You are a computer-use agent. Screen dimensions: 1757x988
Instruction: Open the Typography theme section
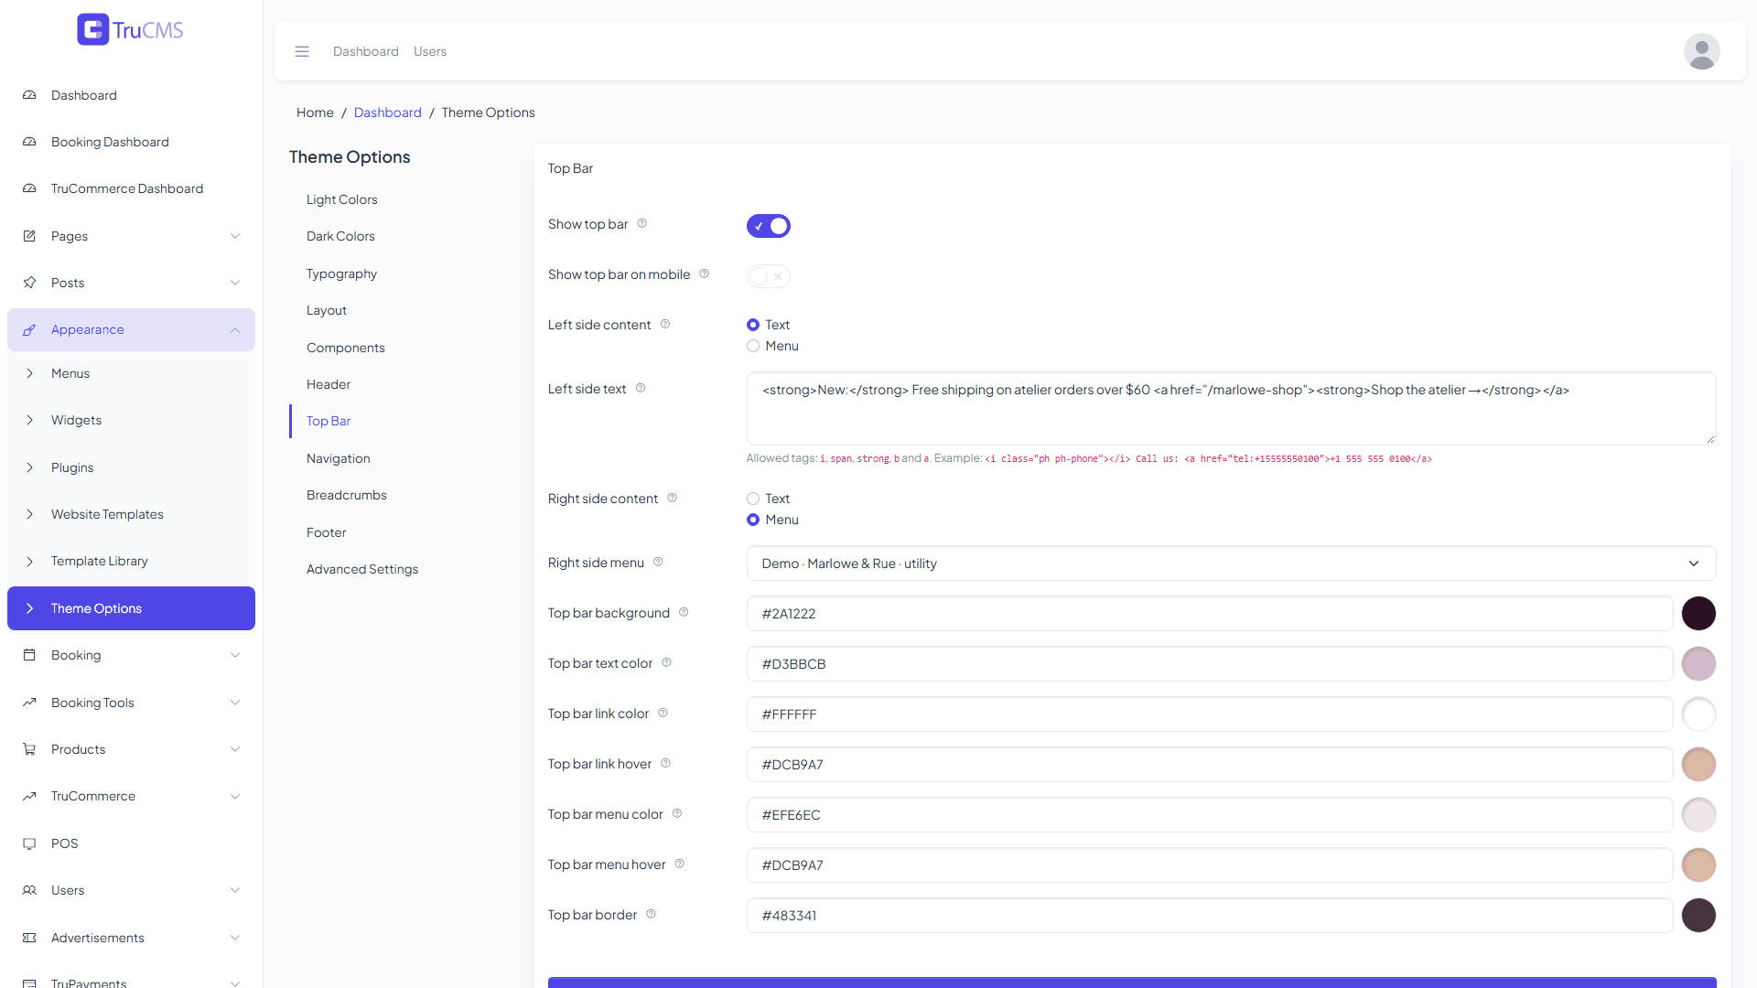pos(341,274)
